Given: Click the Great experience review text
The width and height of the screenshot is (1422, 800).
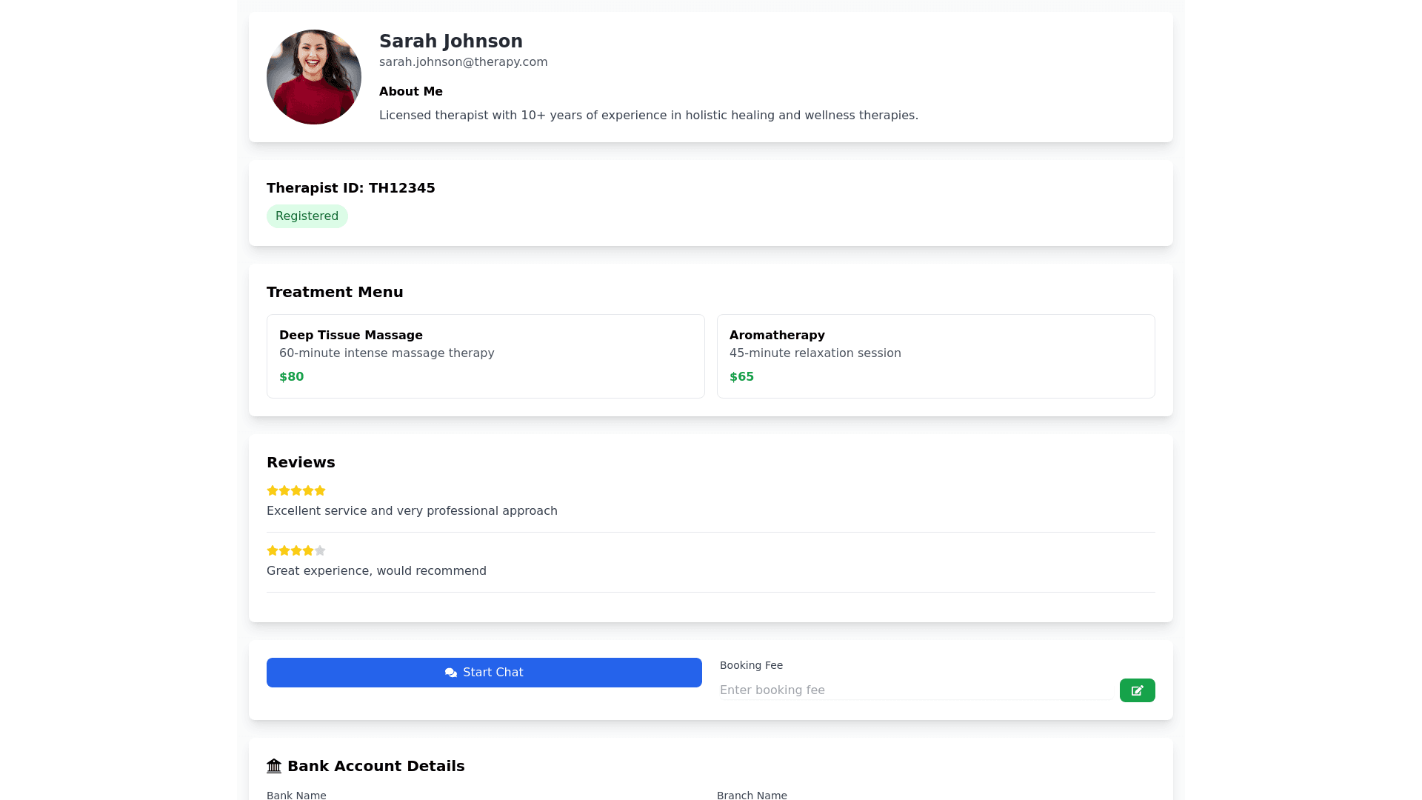Looking at the screenshot, I should coord(376,571).
